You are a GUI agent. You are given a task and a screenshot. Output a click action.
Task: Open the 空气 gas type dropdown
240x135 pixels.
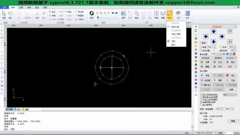[236, 67]
